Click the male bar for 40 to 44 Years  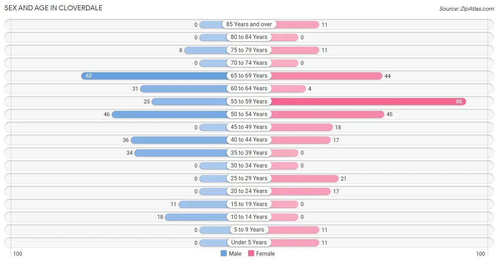tap(179, 140)
